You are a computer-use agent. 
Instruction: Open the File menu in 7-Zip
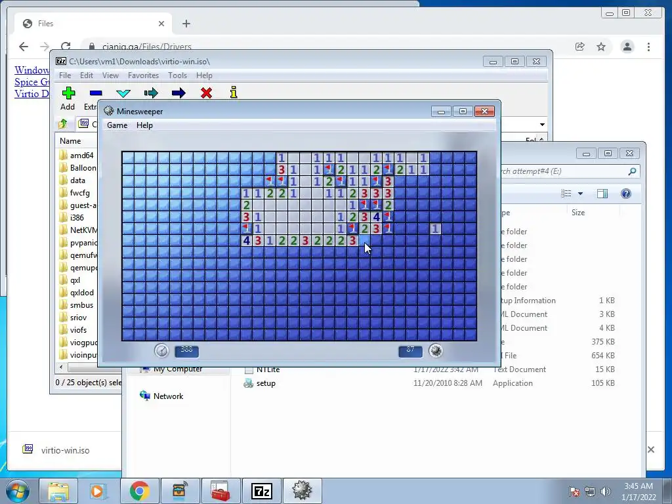pyautogui.click(x=65, y=75)
